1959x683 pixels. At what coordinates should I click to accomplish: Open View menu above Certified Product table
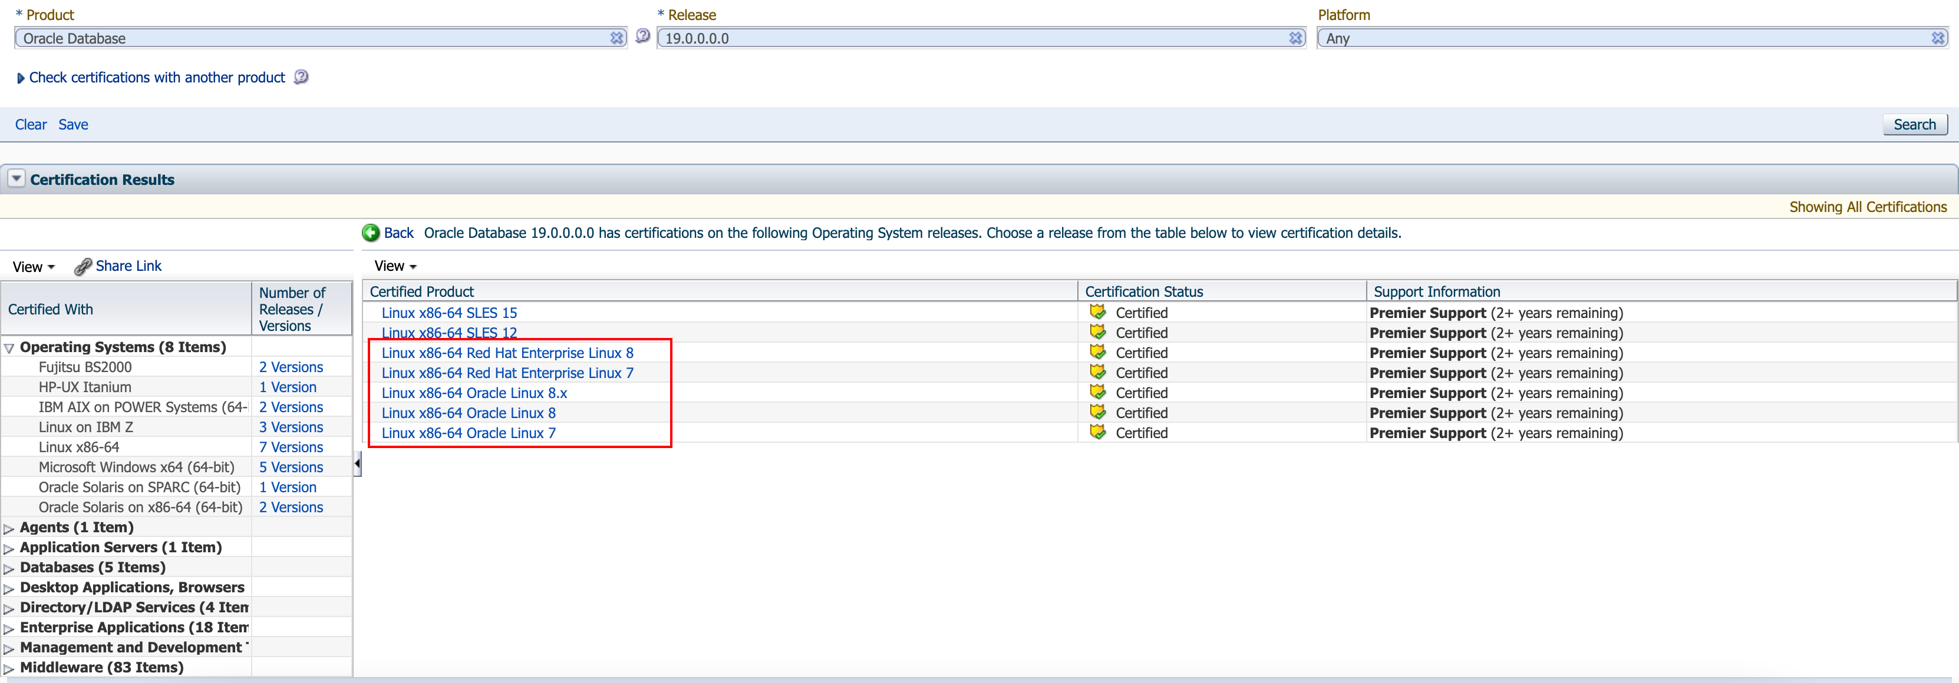[395, 267]
